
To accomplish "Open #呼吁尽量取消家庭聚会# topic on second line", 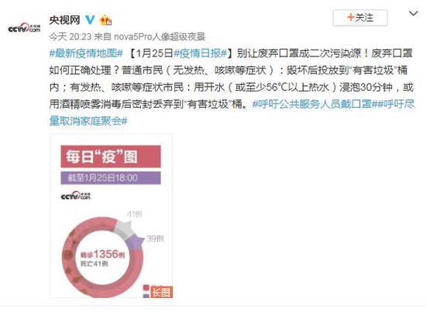I will (x=88, y=121).
